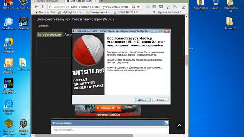Open Поиск в Интернете desktop shortcut
The image size is (244, 137).
tap(8, 65)
